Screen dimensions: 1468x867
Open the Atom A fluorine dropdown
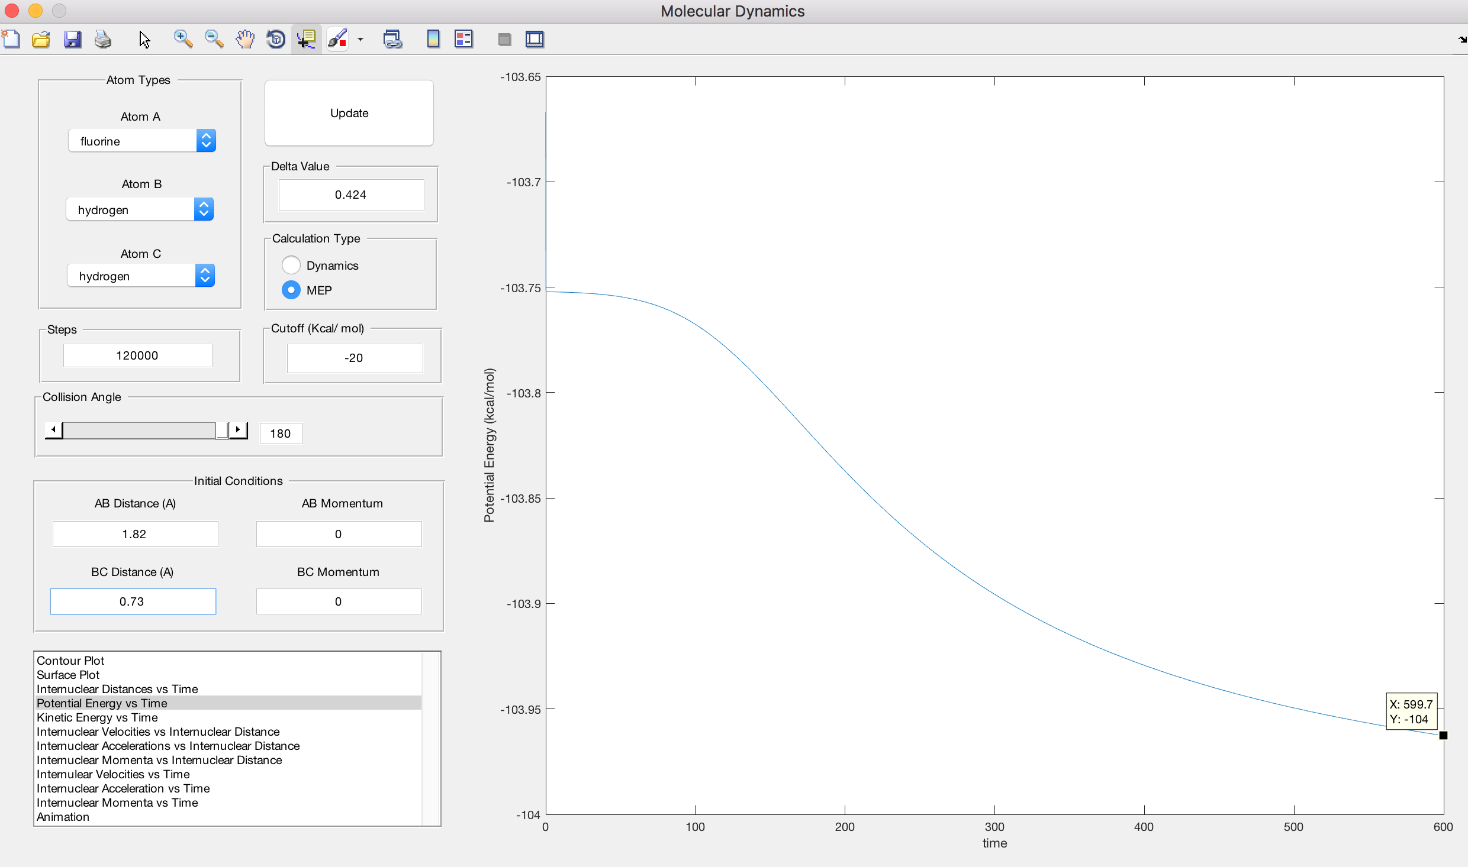(x=142, y=141)
